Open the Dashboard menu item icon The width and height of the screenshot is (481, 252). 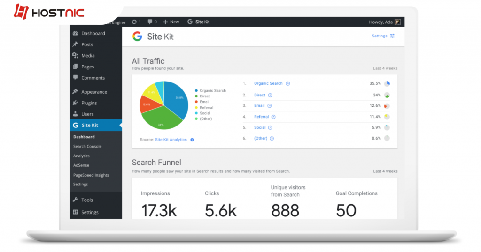point(76,33)
